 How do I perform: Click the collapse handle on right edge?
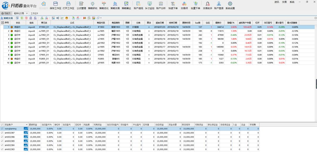tap(316, 84)
